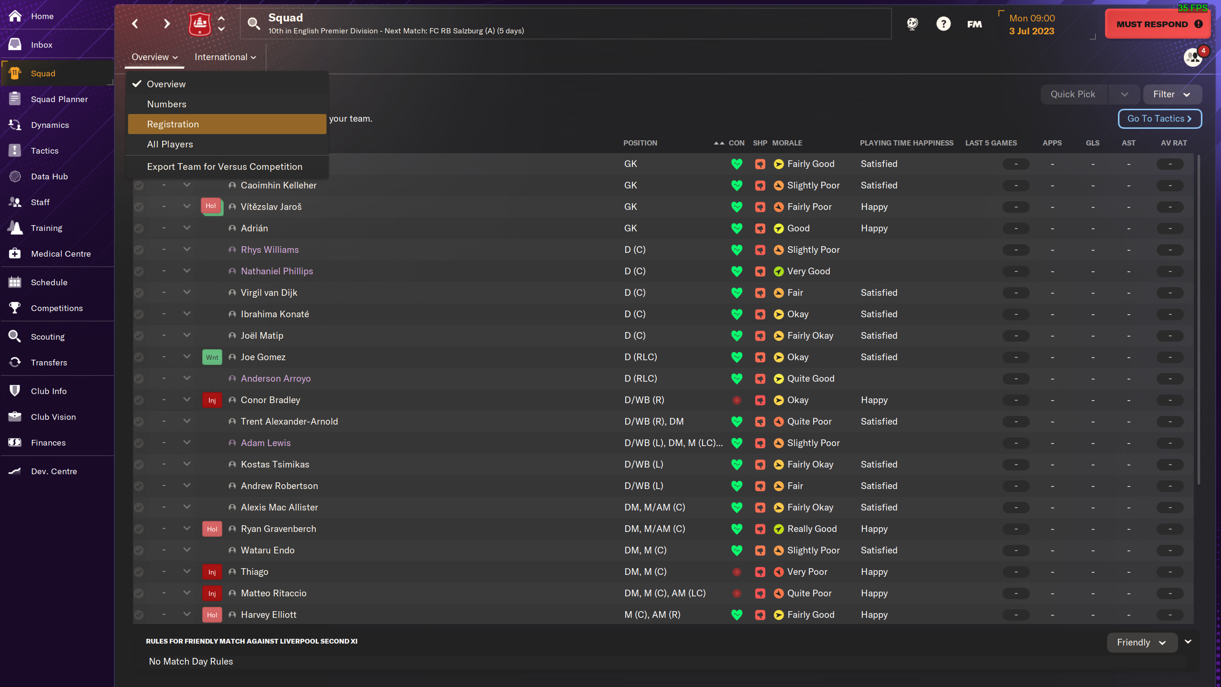Screen dimensions: 1221x687
Task: Select the checked Overview menu entry
Action: 228,84
